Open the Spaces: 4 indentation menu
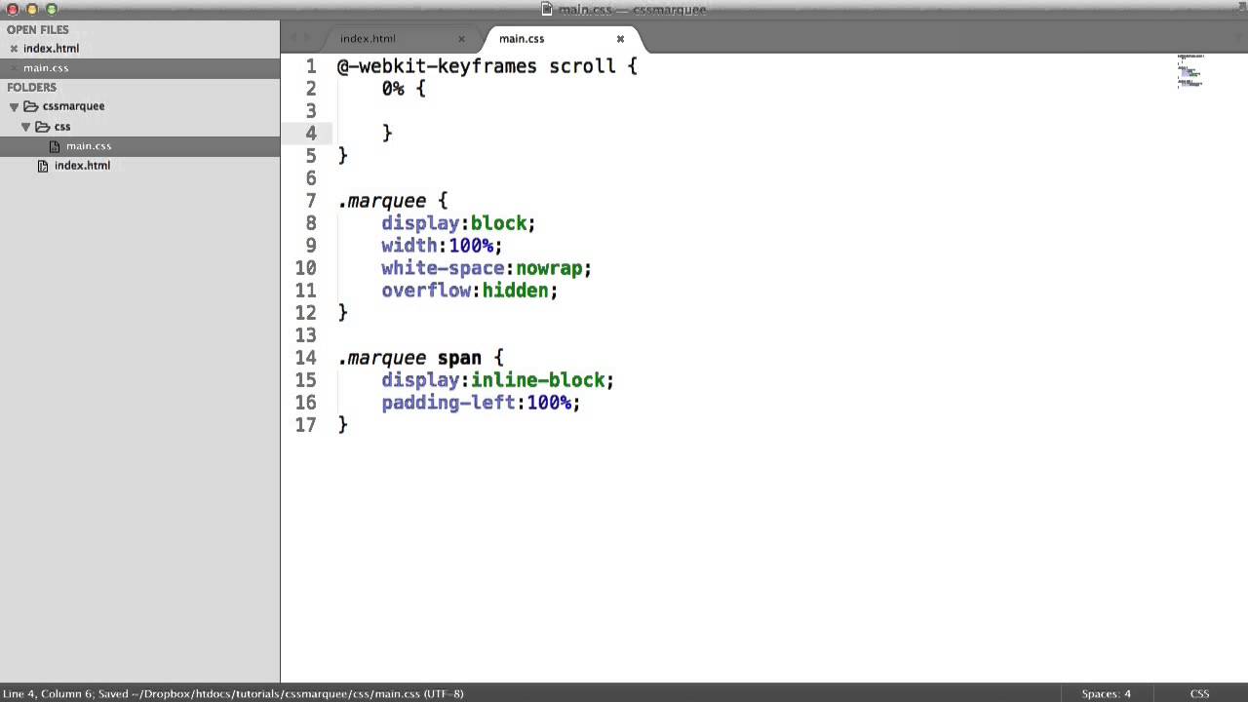This screenshot has width=1248, height=702. 1106,694
